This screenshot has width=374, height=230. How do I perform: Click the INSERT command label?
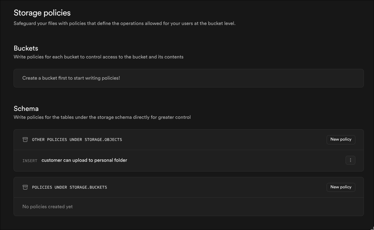tap(30, 161)
